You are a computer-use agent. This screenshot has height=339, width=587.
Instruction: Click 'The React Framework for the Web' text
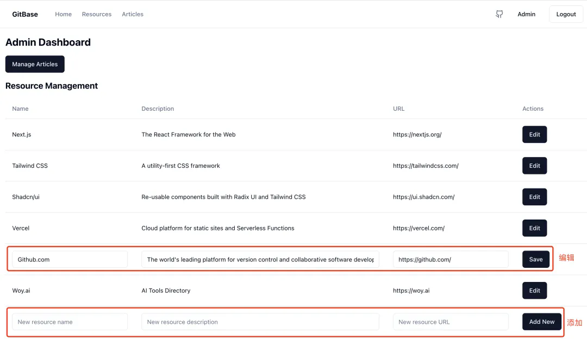pos(188,134)
